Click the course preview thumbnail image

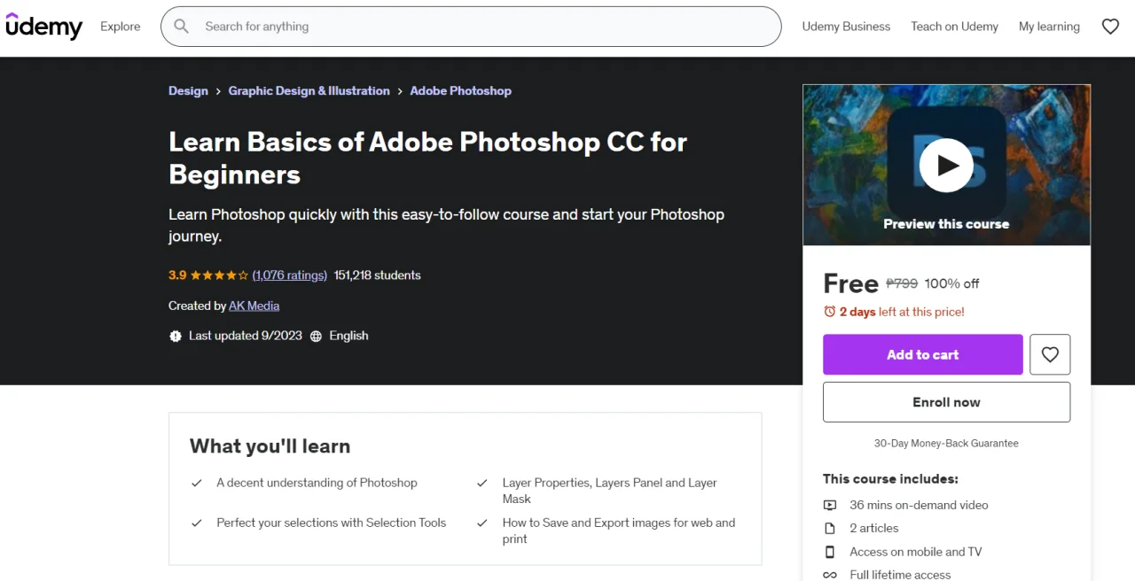point(946,165)
